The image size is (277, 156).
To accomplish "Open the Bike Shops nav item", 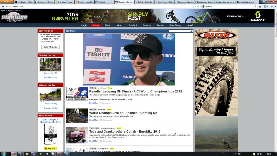I will [x=176, y=25].
